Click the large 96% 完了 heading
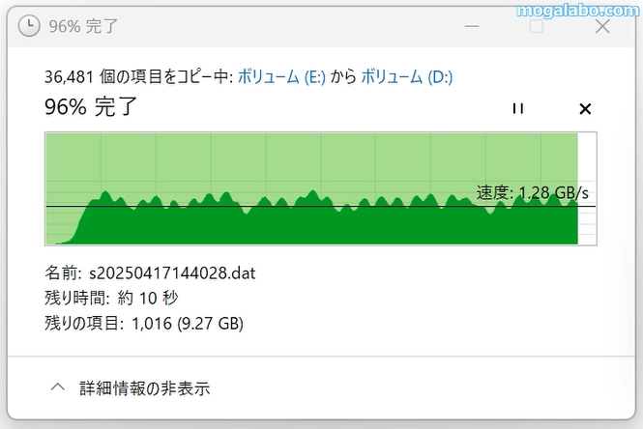 coord(91,107)
